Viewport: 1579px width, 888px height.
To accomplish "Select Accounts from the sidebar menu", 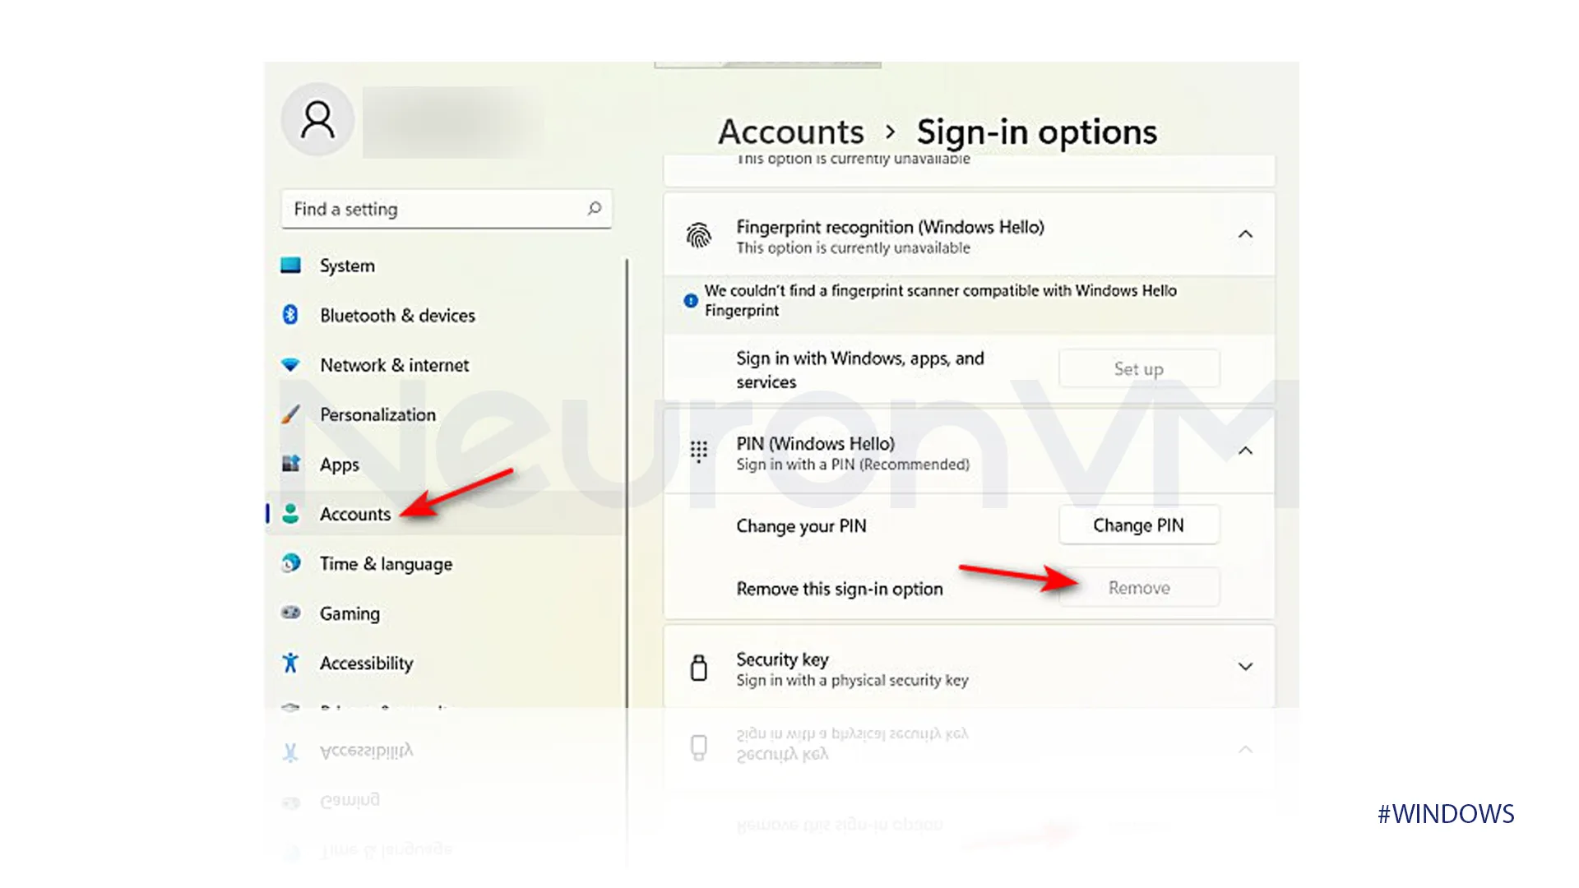I will pos(354,513).
